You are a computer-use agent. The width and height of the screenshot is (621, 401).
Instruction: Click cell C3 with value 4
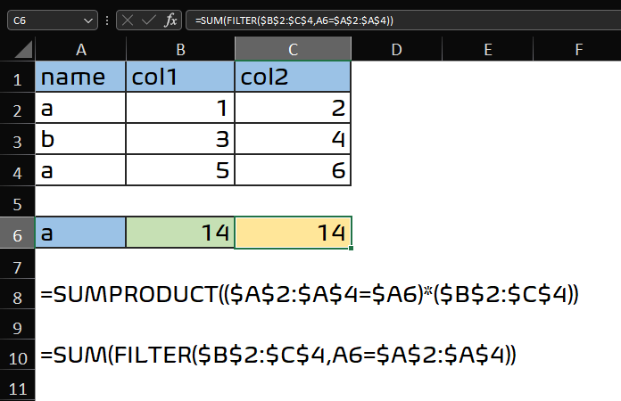tap(293, 139)
